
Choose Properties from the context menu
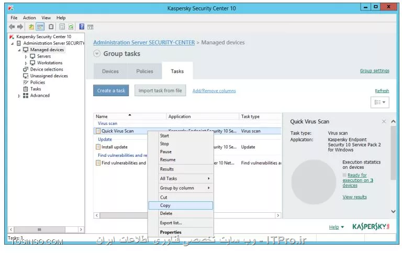click(x=181, y=232)
